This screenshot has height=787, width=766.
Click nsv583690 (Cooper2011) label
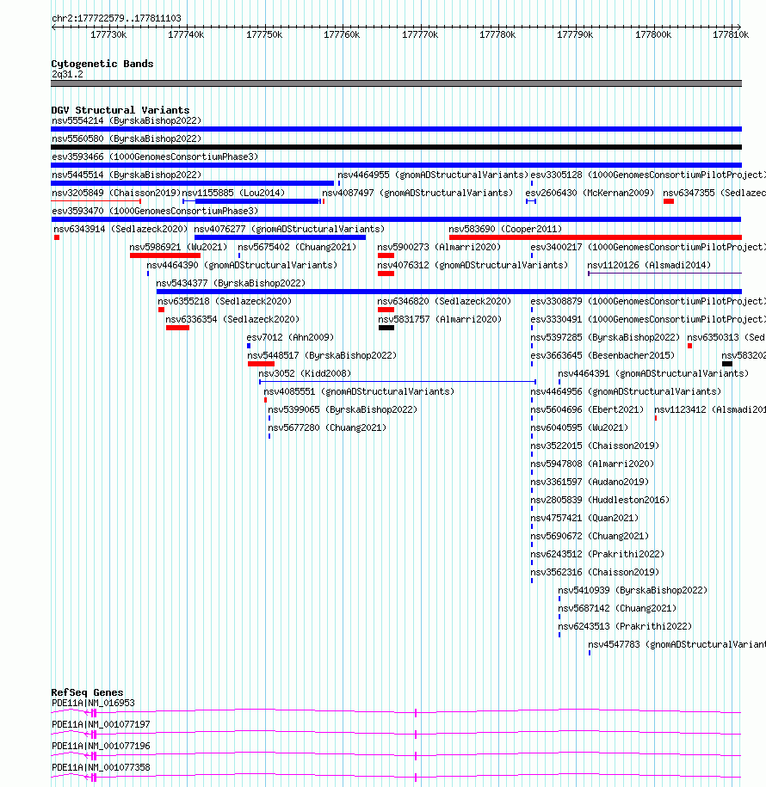505,230
